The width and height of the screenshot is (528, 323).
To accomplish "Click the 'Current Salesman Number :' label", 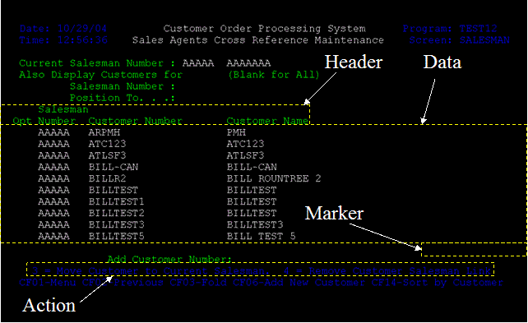I will pyautogui.click(x=97, y=63).
